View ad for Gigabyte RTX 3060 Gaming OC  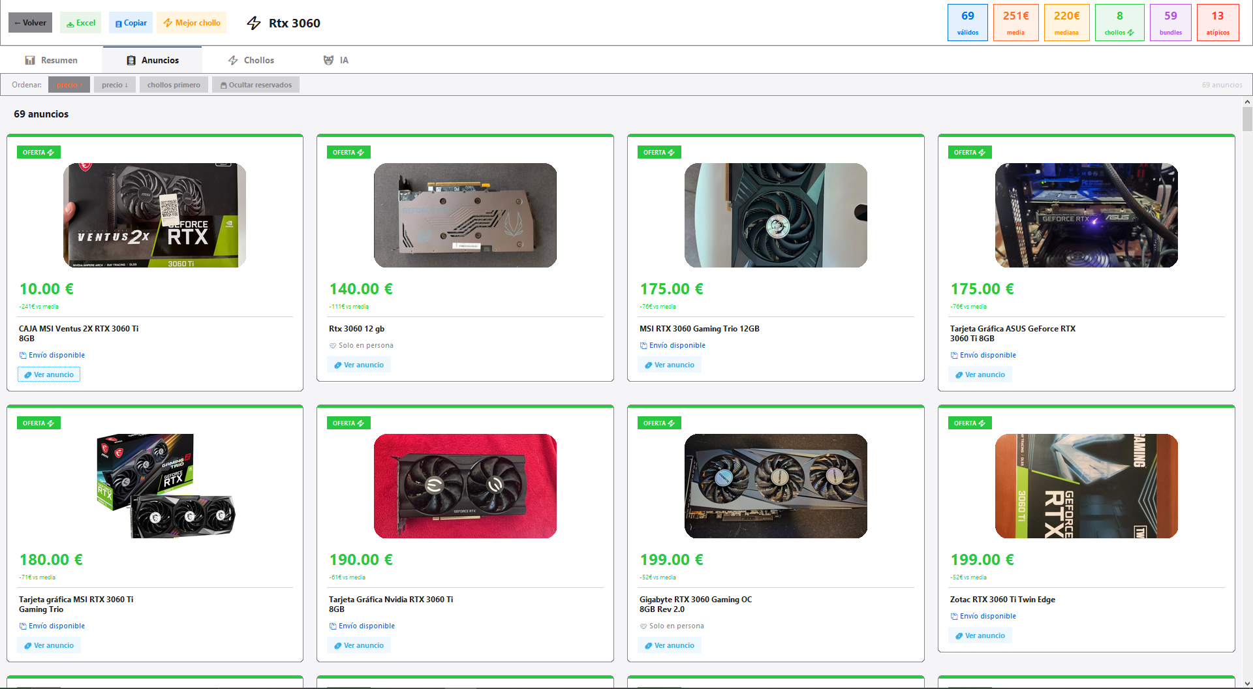point(670,645)
